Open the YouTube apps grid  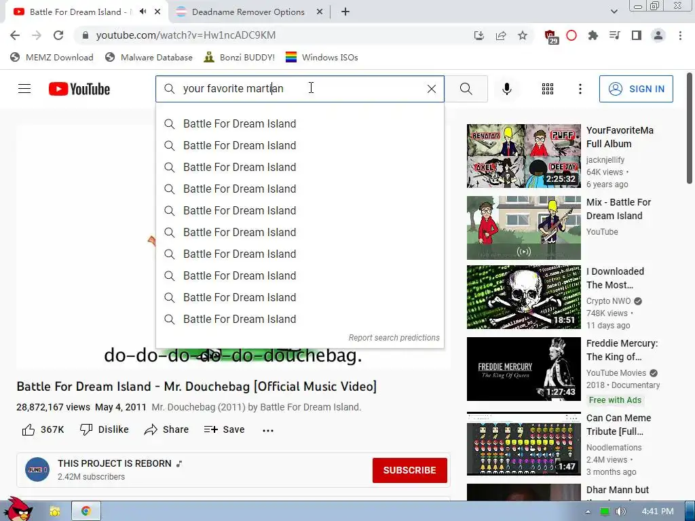click(x=548, y=89)
